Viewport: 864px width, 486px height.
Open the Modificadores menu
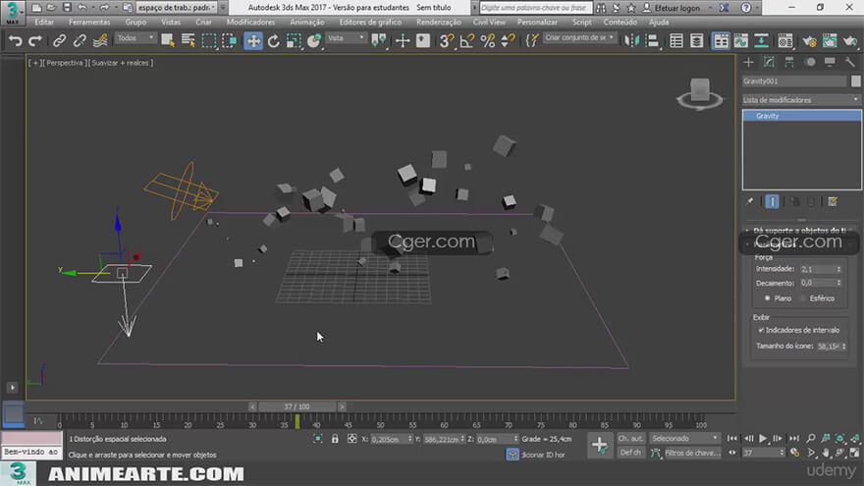click(250, 22)
